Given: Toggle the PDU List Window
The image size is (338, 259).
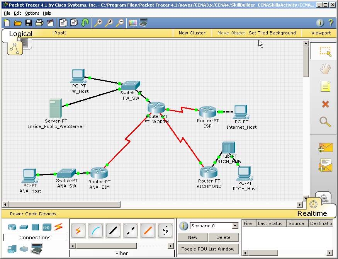Looking at the screenshot, I should coord(209,249).
